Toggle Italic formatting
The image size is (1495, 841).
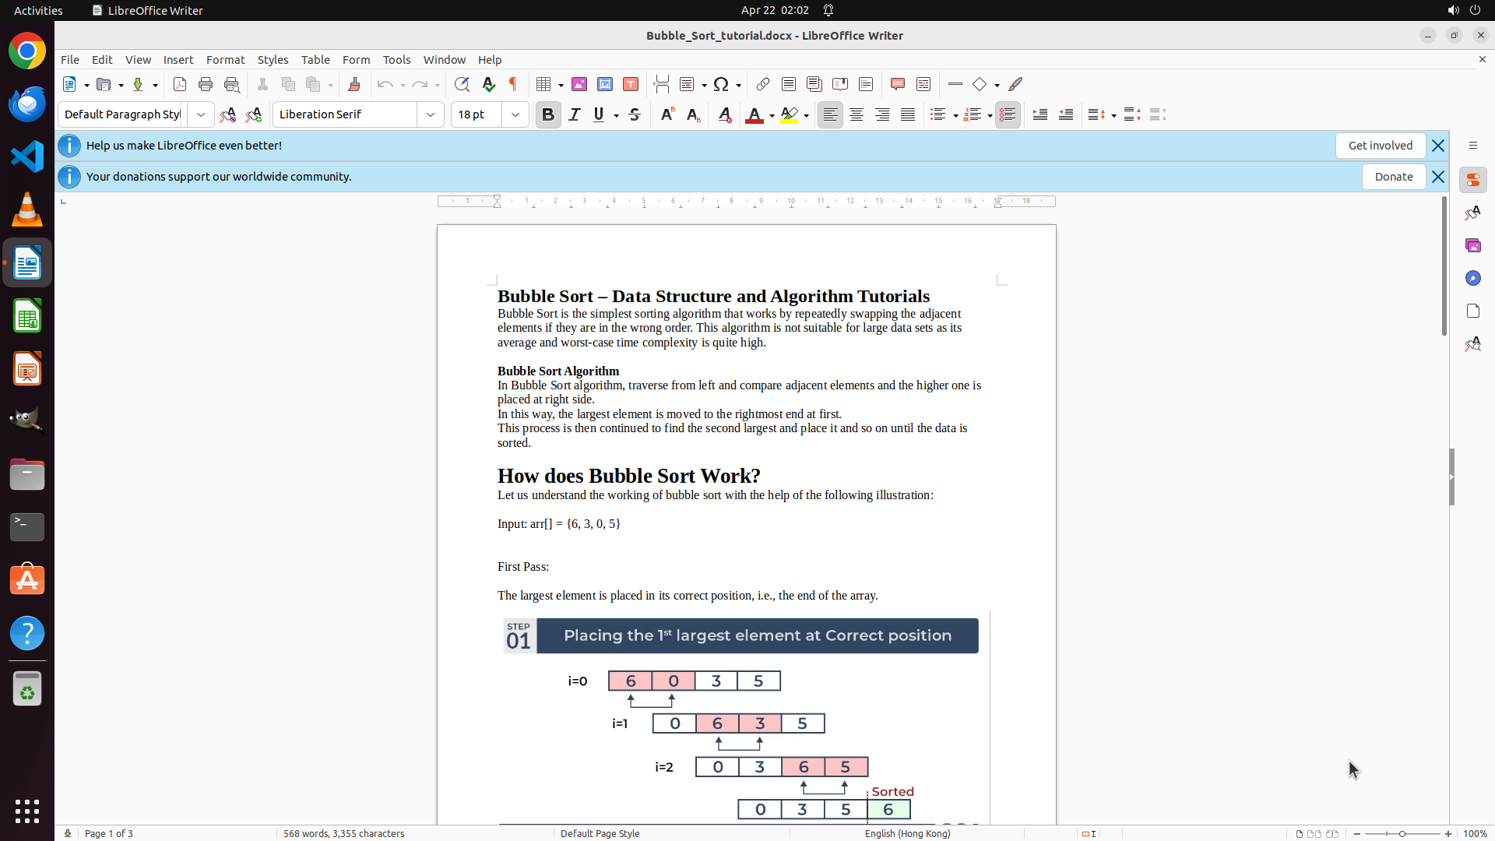tap(575, 114)
